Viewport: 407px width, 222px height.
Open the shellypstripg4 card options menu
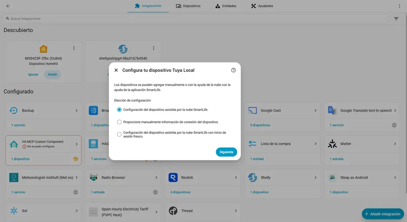point(153,48)
